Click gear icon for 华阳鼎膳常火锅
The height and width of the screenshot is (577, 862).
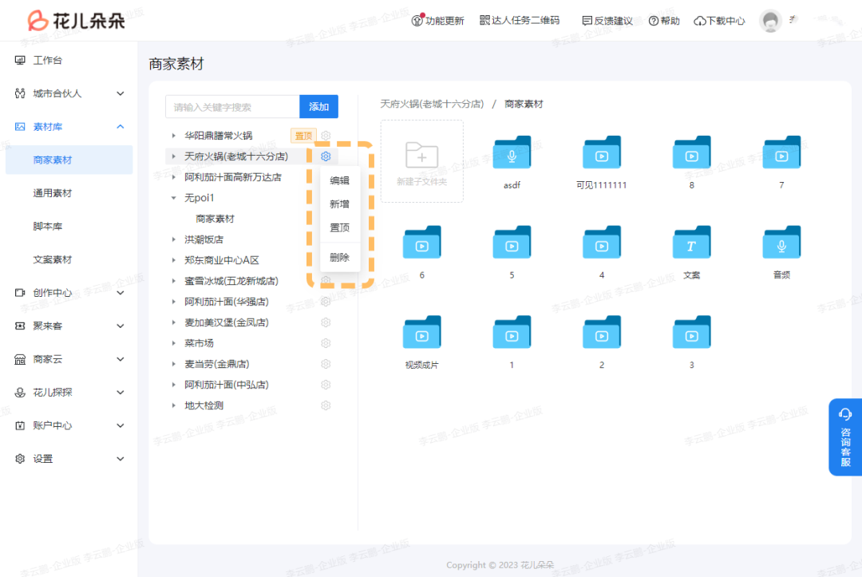point(326,136)
